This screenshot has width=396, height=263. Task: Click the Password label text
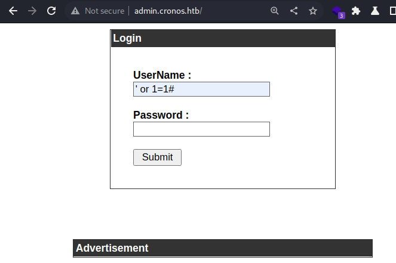tap(161, 115)
